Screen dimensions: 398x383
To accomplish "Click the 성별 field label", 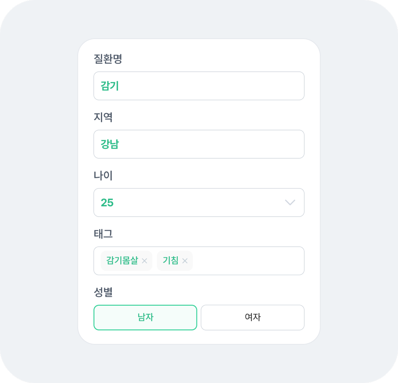I will point(103,292).
